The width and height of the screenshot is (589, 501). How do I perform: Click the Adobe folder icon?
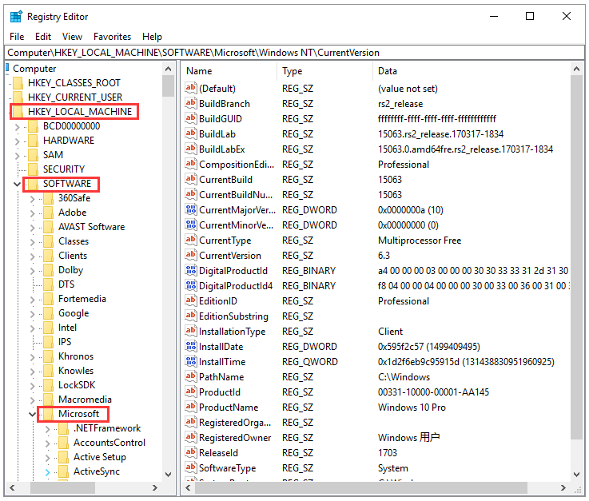click(48, 213)
